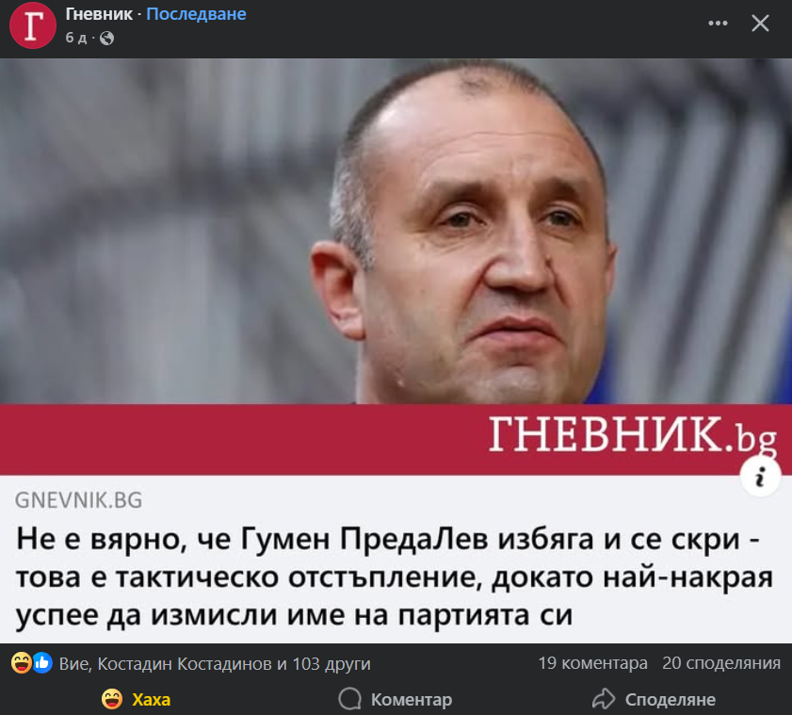This screenshot has width=792, height=715.
Task: Toggle the Хаха reaction button
Action: (136, 699)
